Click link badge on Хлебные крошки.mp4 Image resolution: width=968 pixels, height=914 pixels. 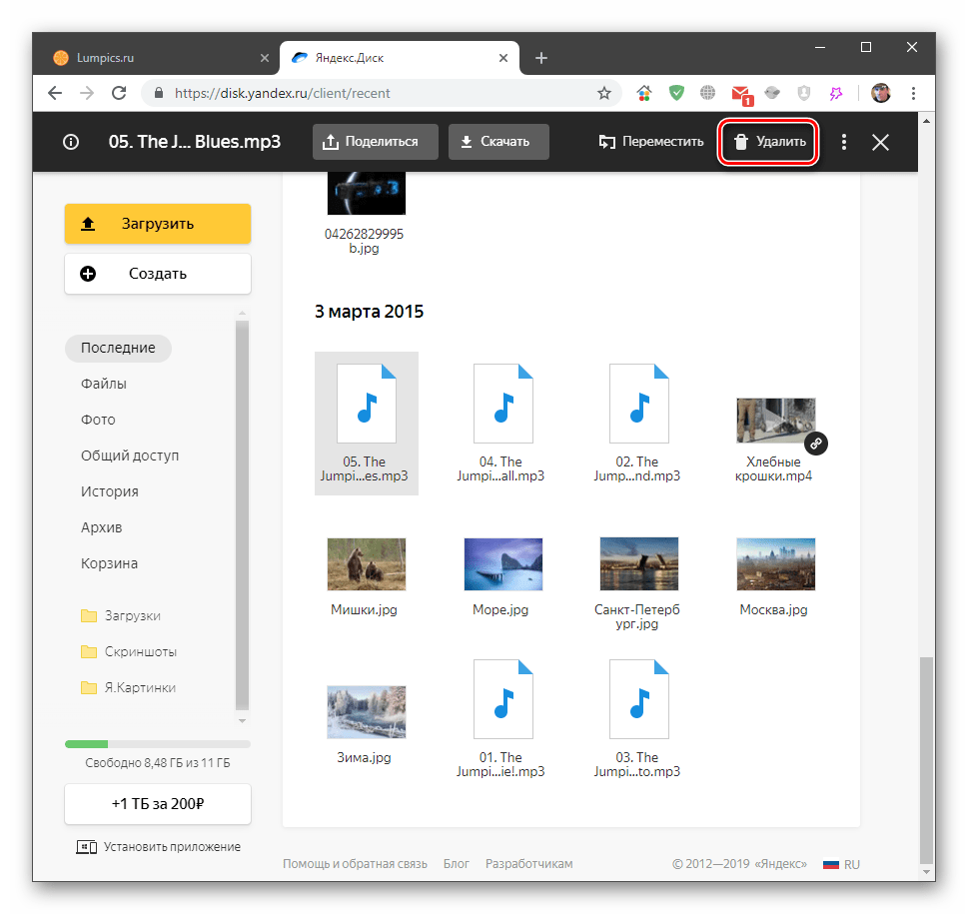(815, 443)
